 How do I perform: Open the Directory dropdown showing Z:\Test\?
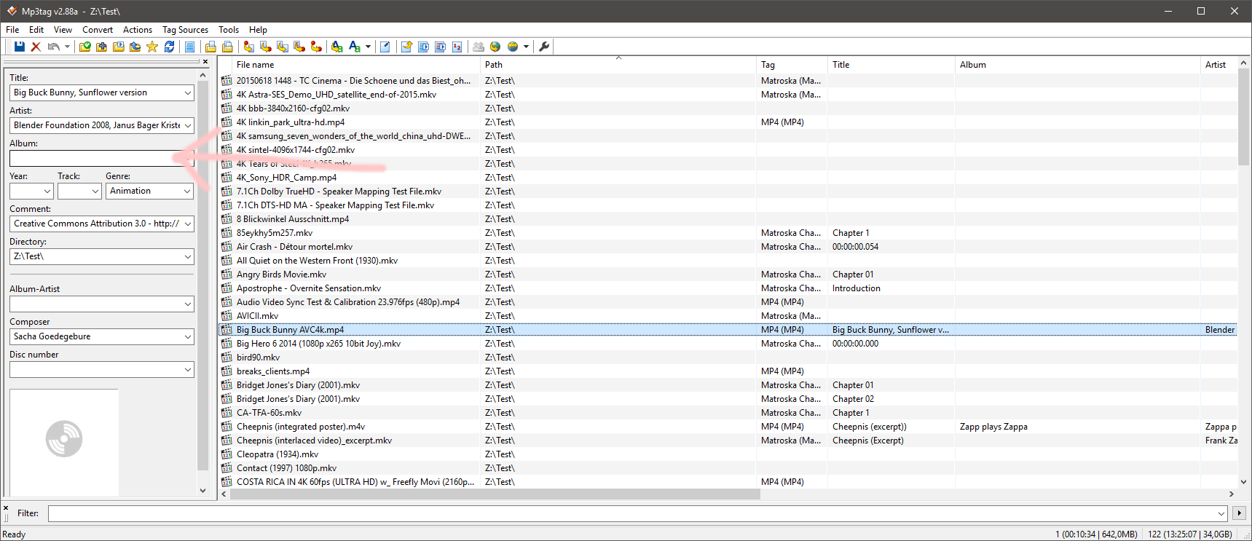pyautogui.click(x=188, y=256)
